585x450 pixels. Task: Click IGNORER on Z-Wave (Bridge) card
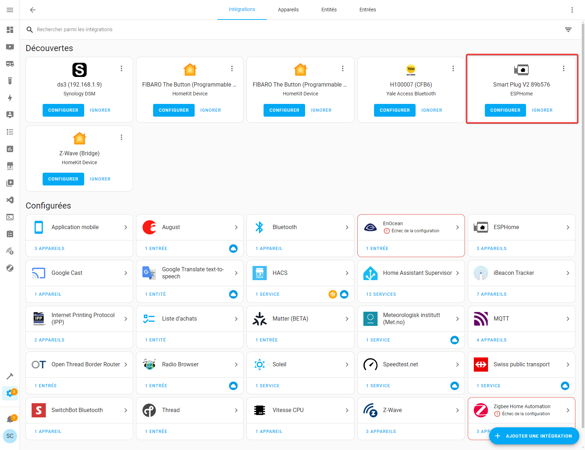100,179
